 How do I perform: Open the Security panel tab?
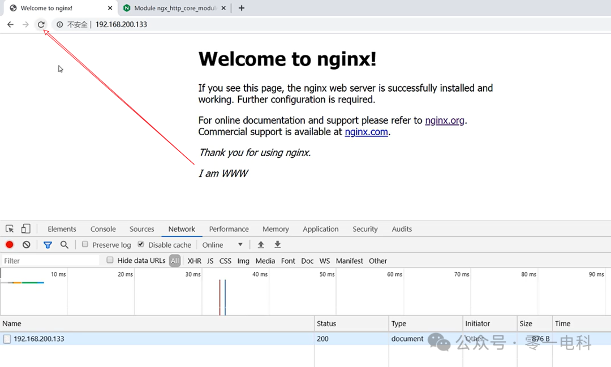(365, 229)
